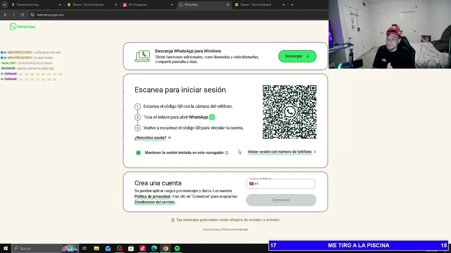Toggle 'Mantener la sesión iniciada' checkbox

(x=138, y=153)
